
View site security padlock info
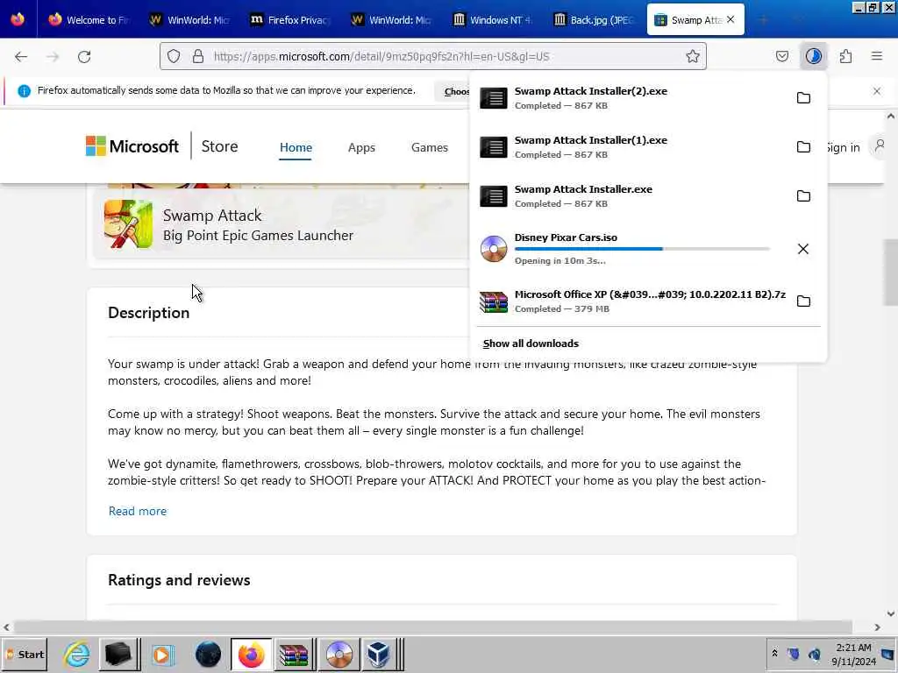click(x=198, y=56)
